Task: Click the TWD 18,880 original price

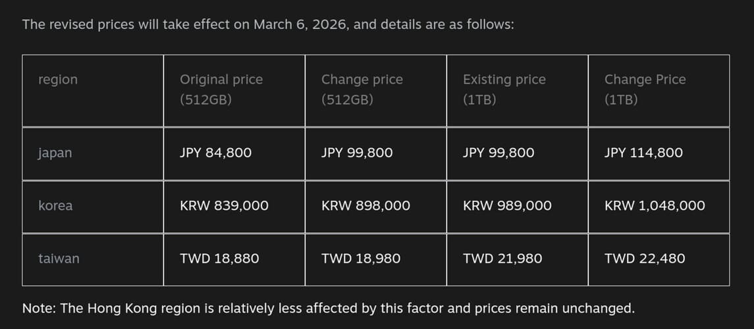Action: point(220,259)
